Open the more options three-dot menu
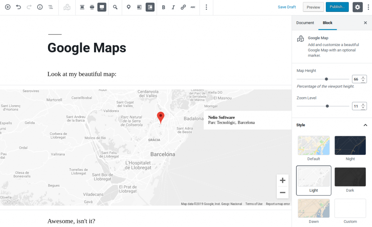The height and width of the screenshot is (227, 372). [206, 7]
